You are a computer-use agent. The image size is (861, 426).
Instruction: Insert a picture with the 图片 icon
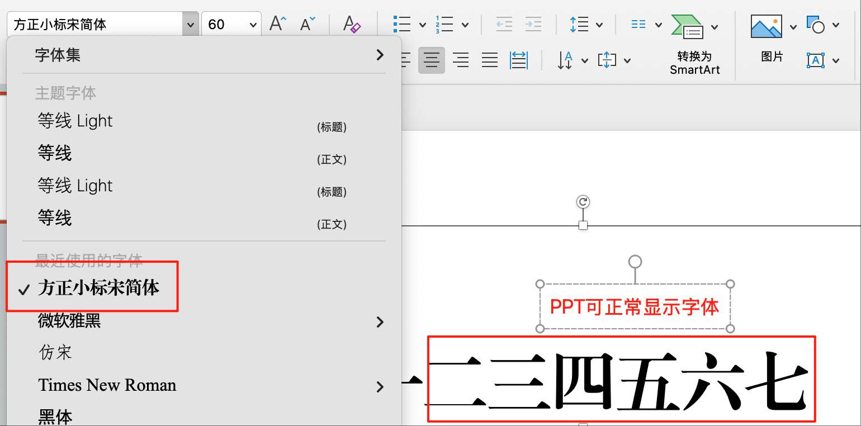[767, 26]
